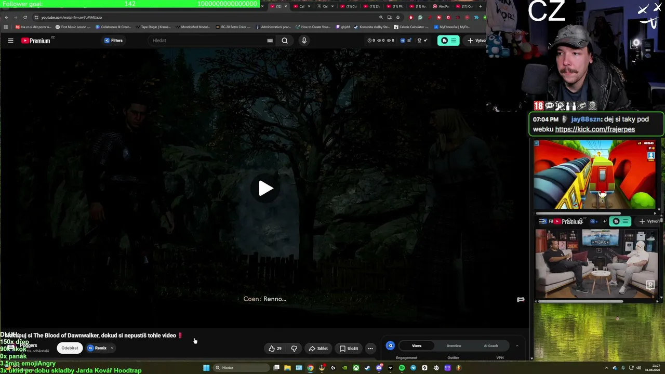Switch to the Overview tab in vidIQ panel
This screenshot has height=374, width=665.
tap(454, 346)
